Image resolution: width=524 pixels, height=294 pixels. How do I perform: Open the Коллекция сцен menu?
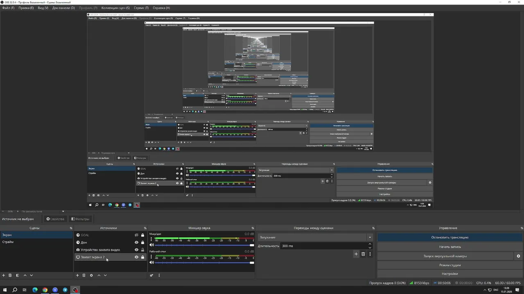point(115,8)
